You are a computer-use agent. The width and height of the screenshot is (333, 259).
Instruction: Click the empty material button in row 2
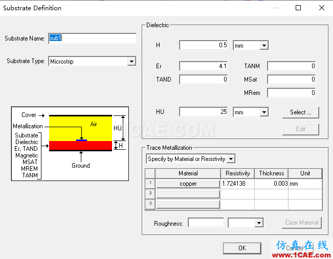tap(188, 194)
